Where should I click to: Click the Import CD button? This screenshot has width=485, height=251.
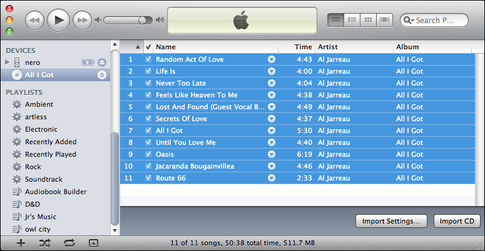click(457, 222)
